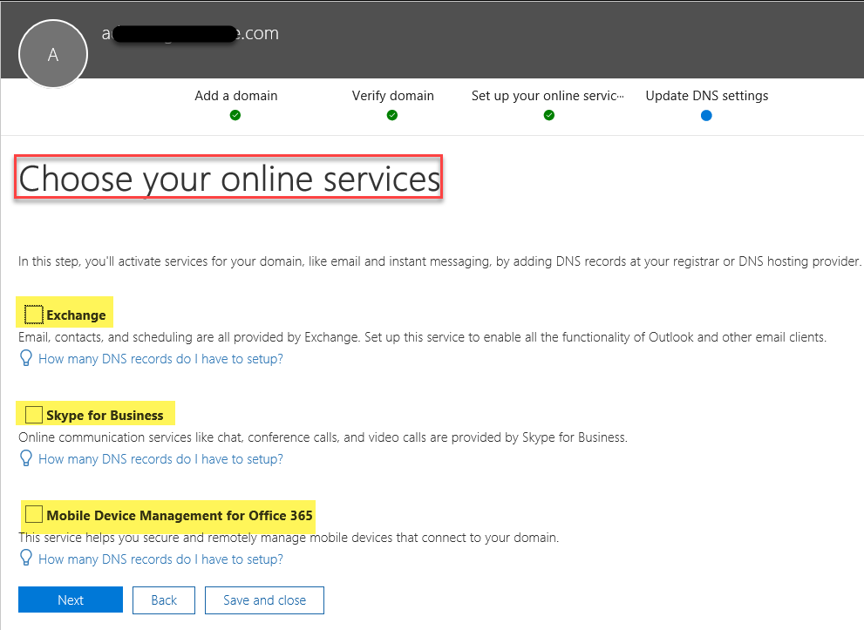
Task: Click the green checkmark under Verify domain
Action: pyautogui.click(x=392, y=115)
